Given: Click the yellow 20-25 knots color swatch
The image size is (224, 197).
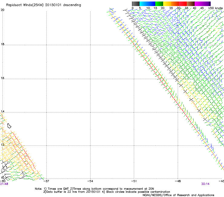Looking at the screenshot, I should (x=167, y=4).
